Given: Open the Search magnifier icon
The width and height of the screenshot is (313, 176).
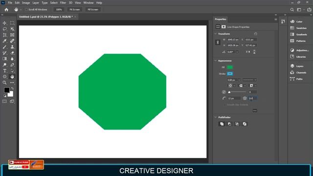Looking at the screenshot, I should point(292,10).
